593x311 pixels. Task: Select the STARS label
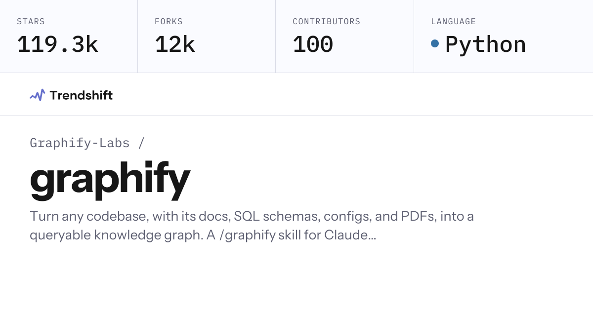click(x=31, y=22)
